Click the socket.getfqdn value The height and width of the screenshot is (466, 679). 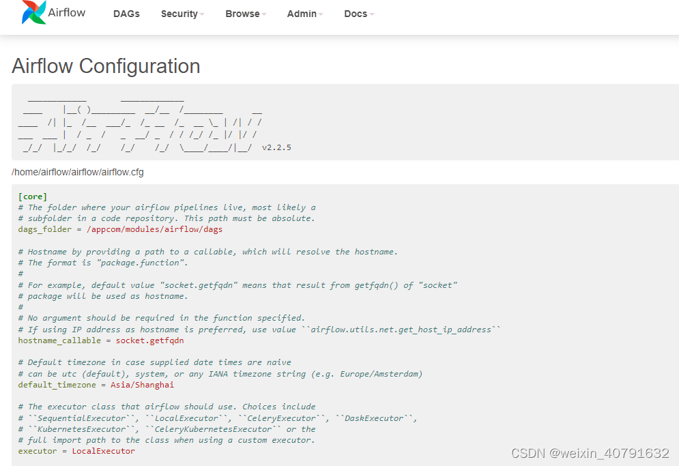click(x=150, y=341)
